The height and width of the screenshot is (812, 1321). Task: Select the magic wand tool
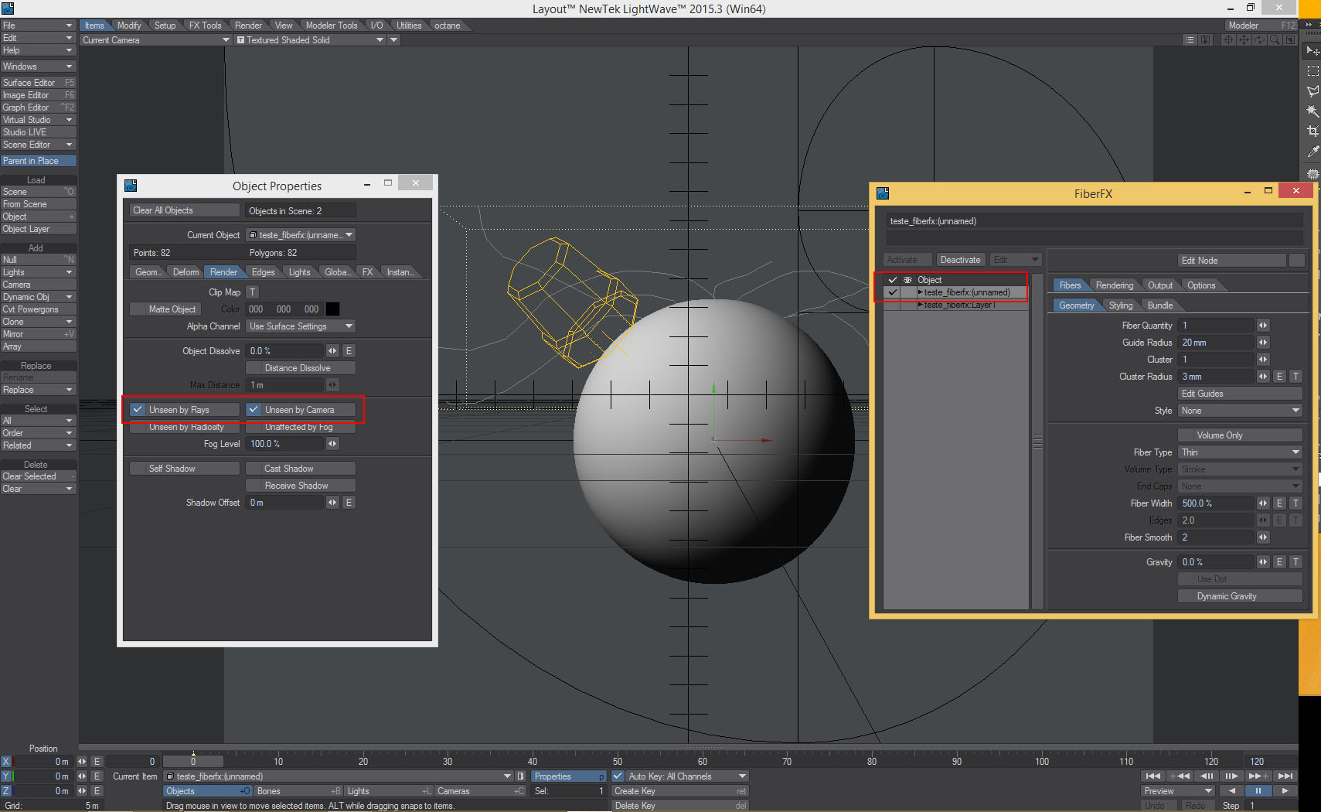[1312, 111]
